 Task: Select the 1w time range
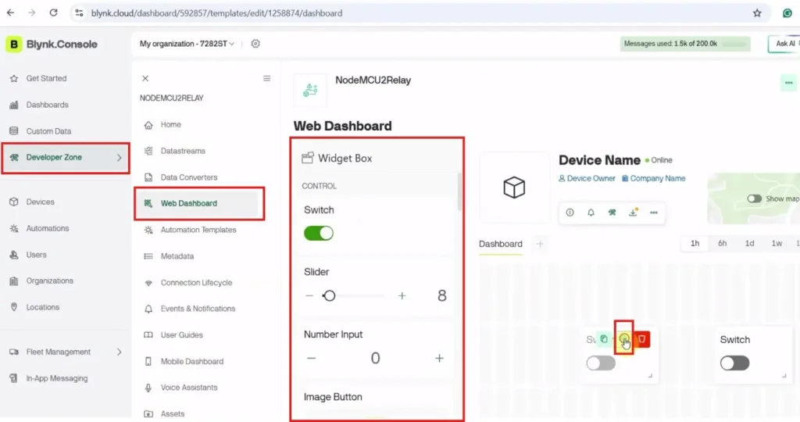click(x=777, y=243)
